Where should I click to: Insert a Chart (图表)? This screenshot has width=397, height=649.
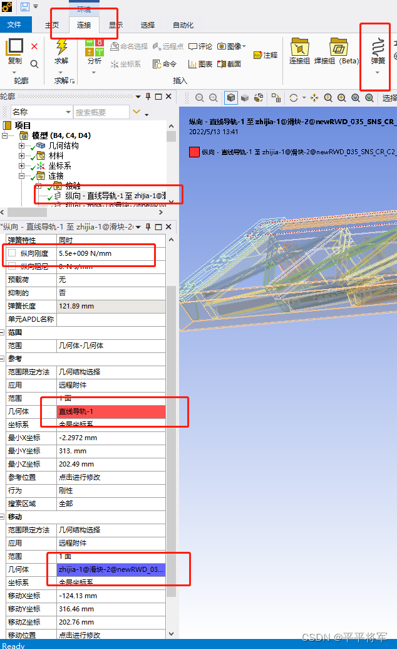(x=200, y=64)
